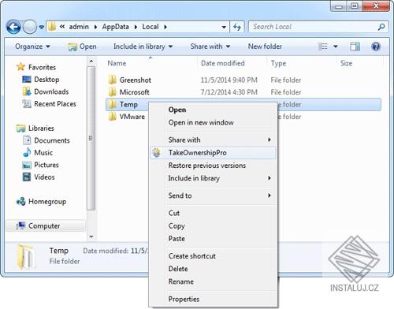Select Recent Places in navigation pane
The height and width of the screenshot is (309, 394).
pyautogui.click(x=49, y=104)
